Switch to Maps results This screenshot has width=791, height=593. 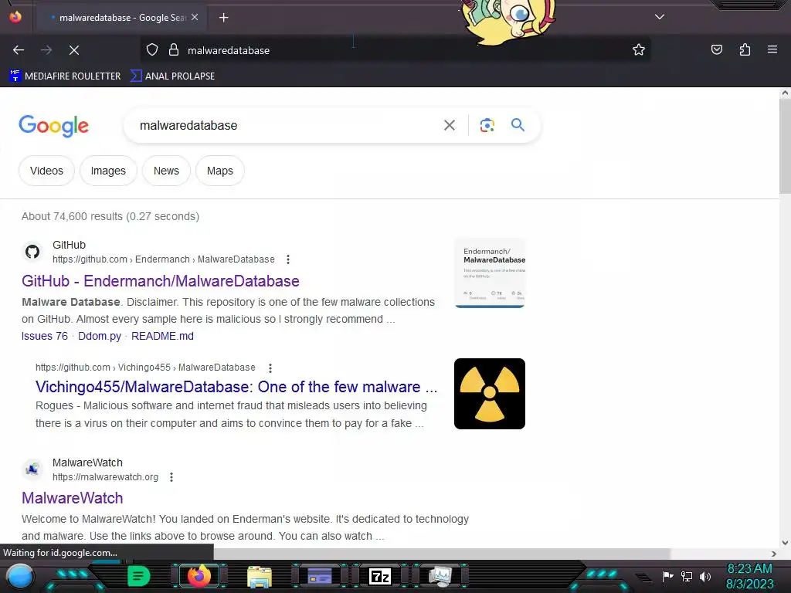coord(220,171)
